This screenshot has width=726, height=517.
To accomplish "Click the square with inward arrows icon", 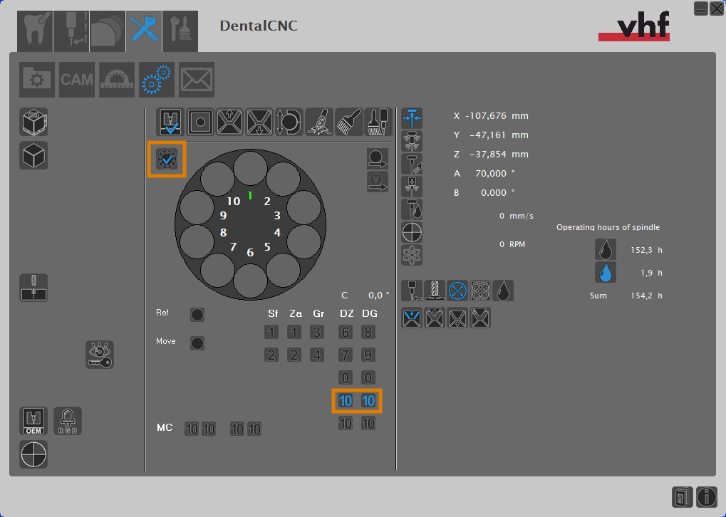I will (x=480, y=291).
